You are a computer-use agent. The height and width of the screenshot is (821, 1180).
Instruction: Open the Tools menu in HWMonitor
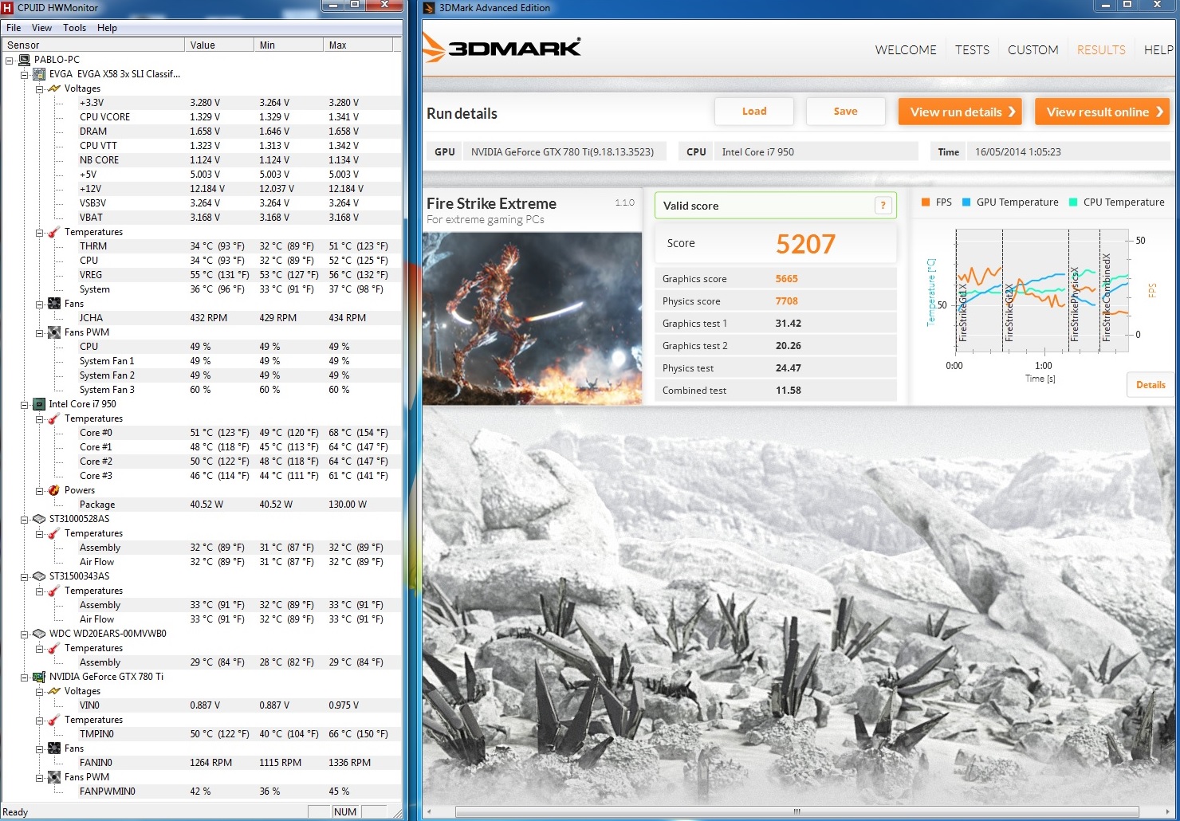(74, 28)
